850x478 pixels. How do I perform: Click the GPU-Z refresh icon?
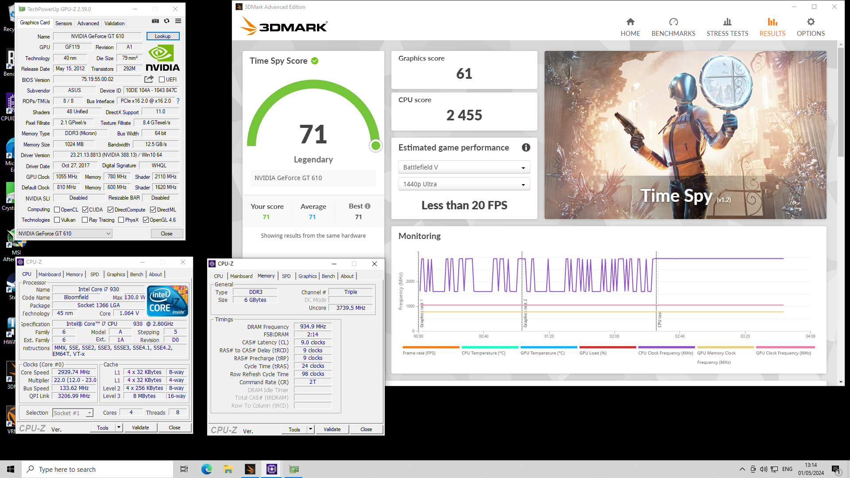(x=167, y=21)
